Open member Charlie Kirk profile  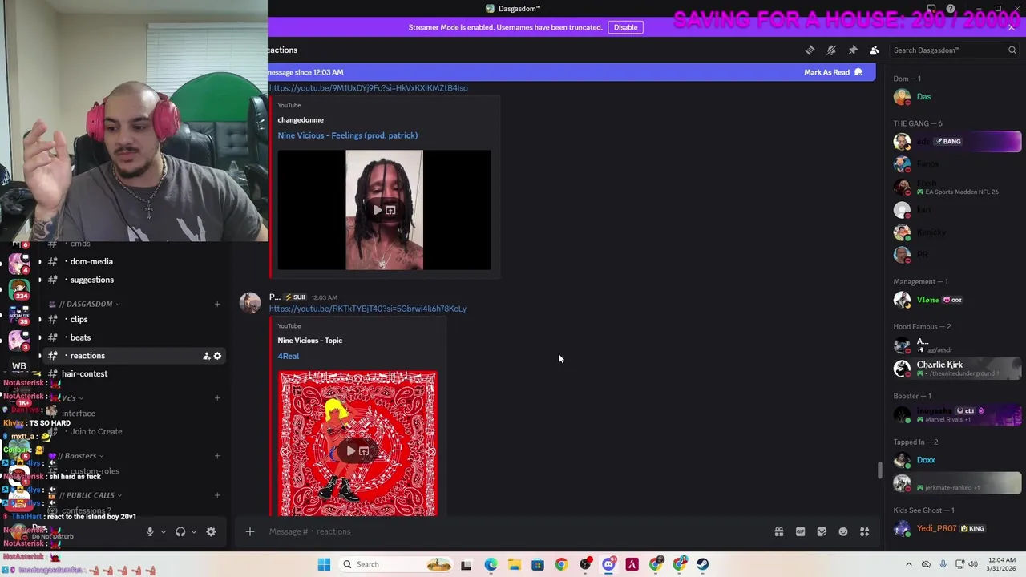click(x=957, y=368)
